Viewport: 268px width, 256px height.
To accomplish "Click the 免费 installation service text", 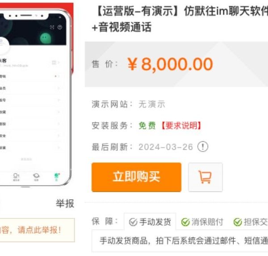I will click(x=147, y=126).
